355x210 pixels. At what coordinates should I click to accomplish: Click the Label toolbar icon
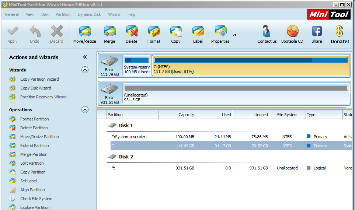198,31
